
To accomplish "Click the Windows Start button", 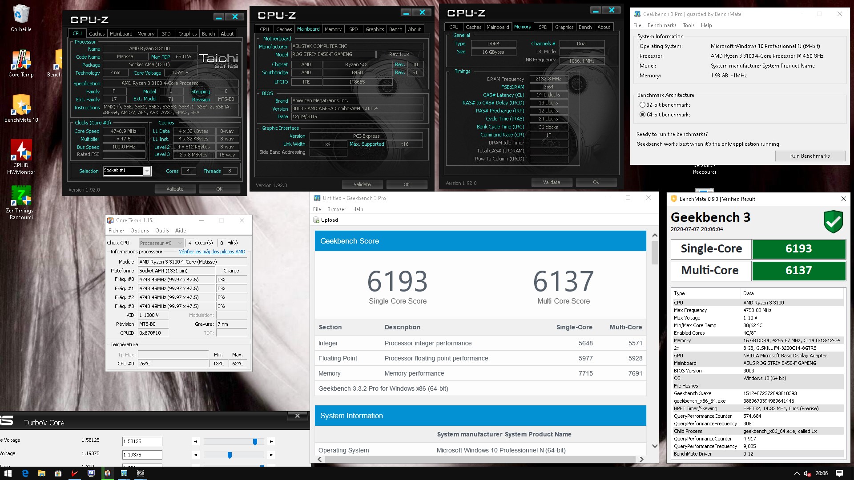I will click(8, 473).
